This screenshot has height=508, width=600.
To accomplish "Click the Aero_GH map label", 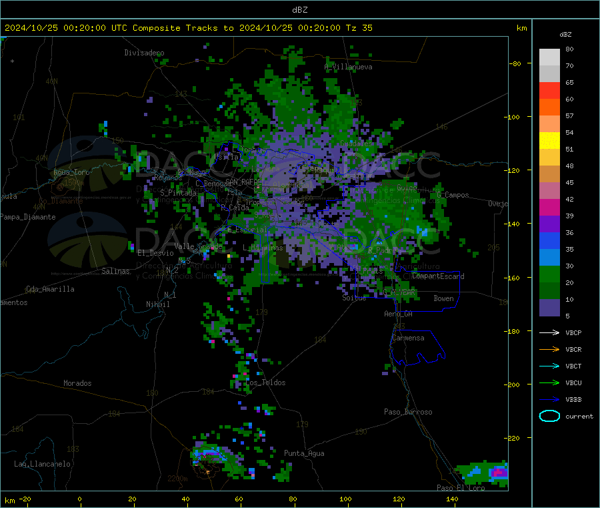I will tap(399, 314).
